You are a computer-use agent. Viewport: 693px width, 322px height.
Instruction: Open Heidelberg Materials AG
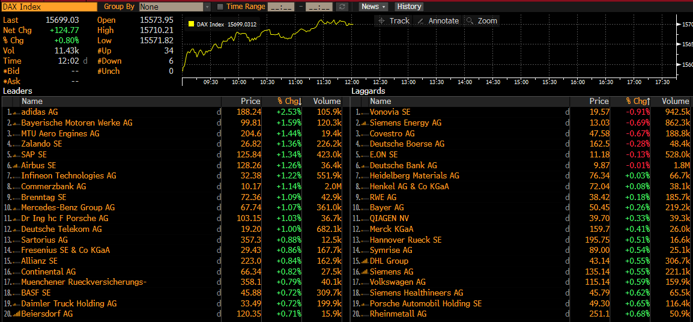[414, 176]
